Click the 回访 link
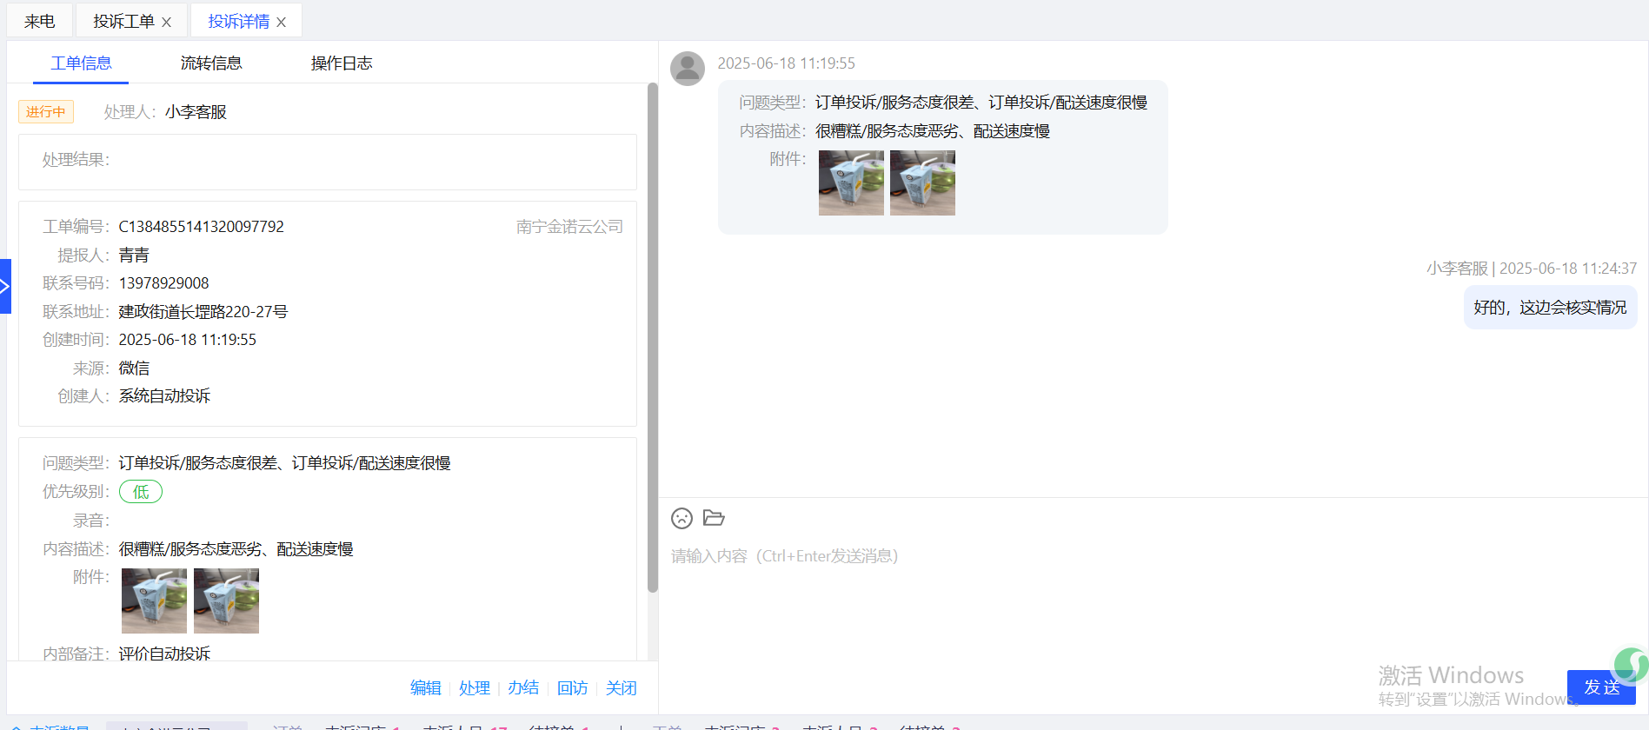1649x730 pixels. click(572, 688)
